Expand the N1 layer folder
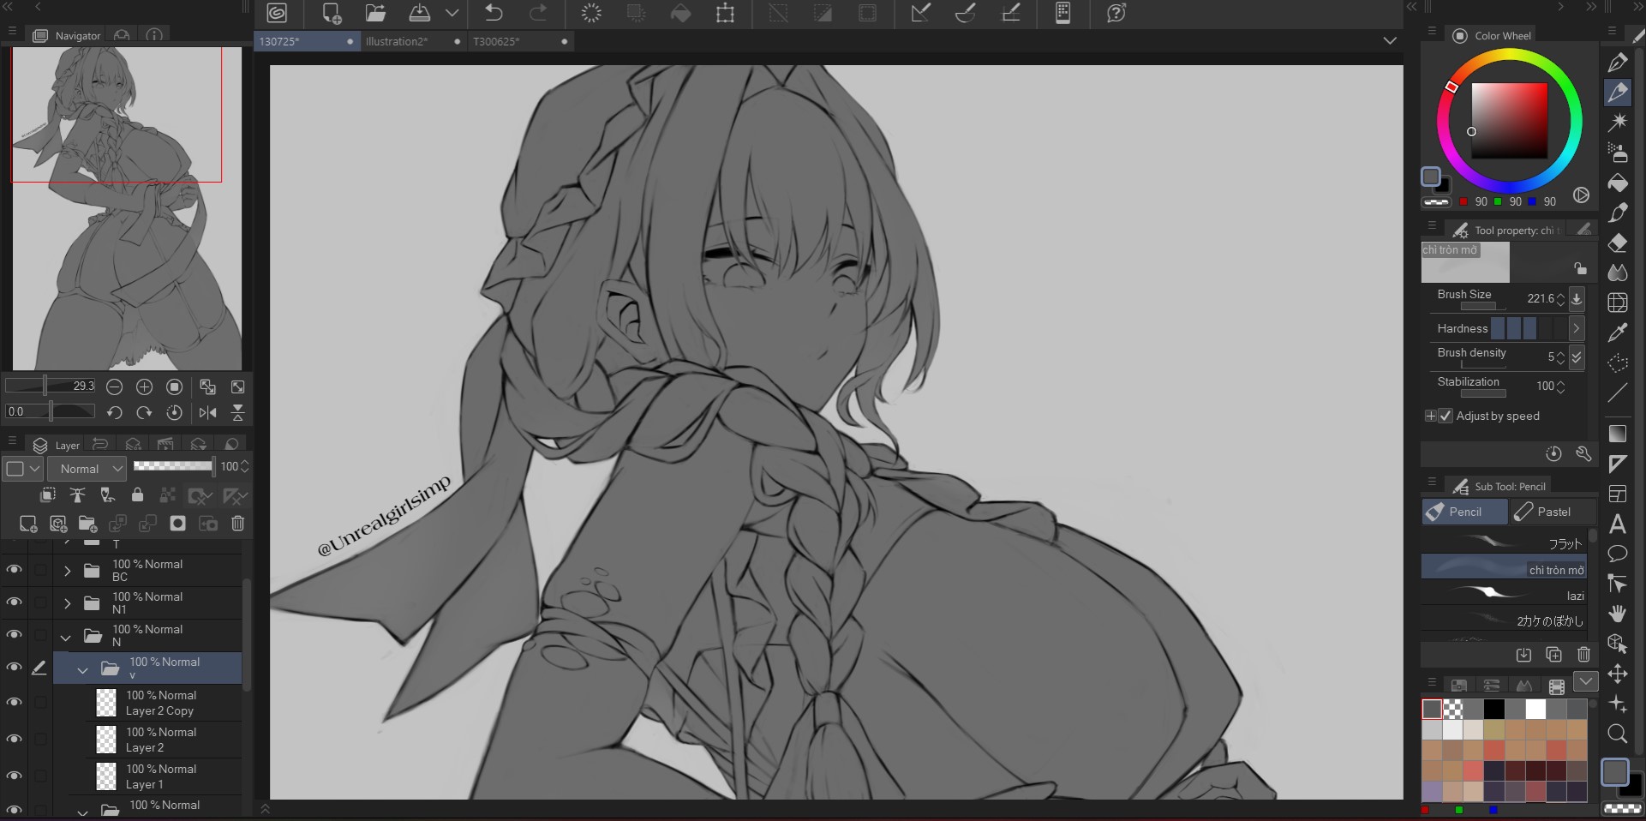Viewport: 1646px width, 821px height. point(68,602)
